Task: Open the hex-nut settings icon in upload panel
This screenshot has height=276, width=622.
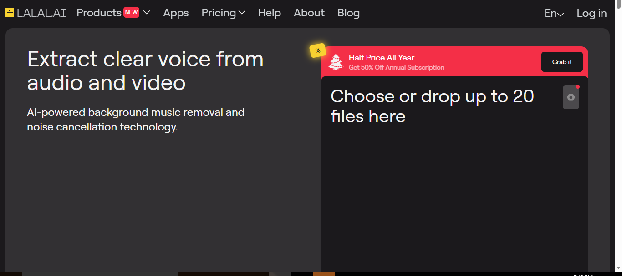Action: click(571, 97)
